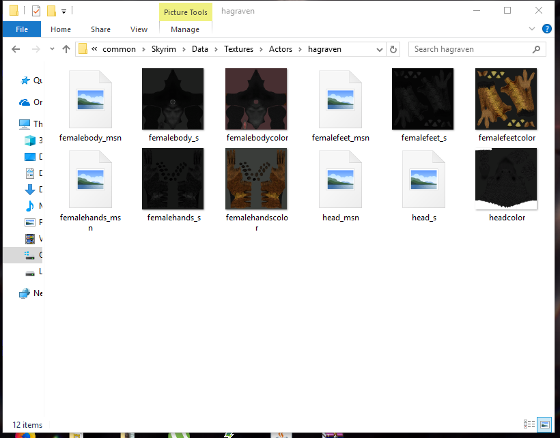
Task: Select This PC in the navigation pane
Action: tap(31, 123)
